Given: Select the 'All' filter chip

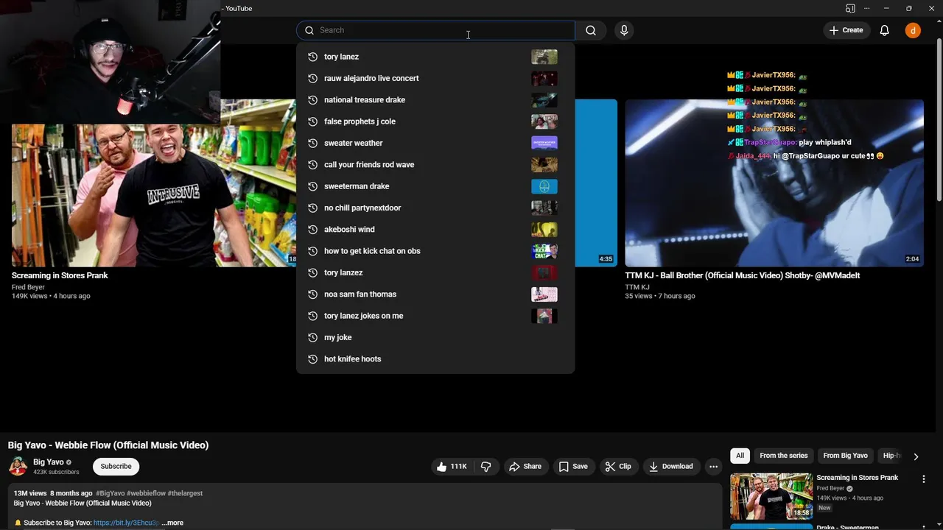Looking at the screenshot, I should (x=740, y=456).
